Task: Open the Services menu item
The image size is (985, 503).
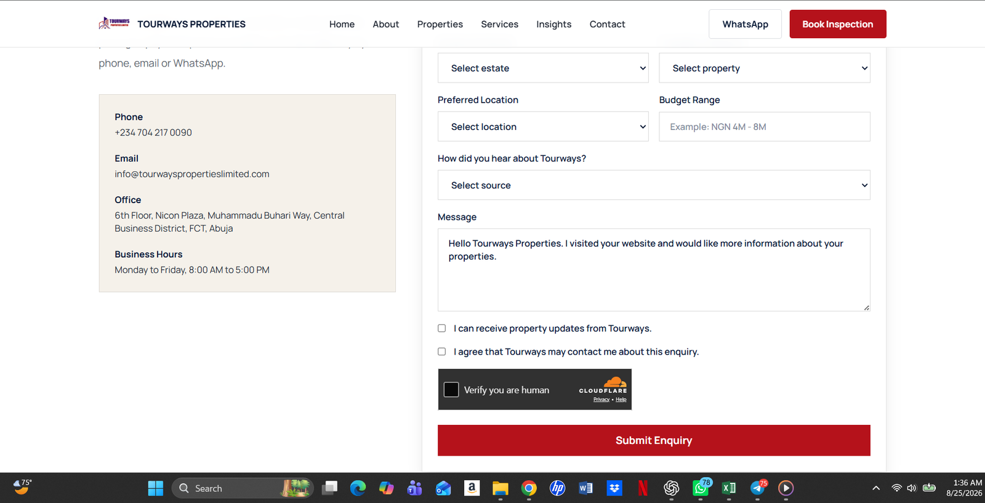Action: (499, 24)
